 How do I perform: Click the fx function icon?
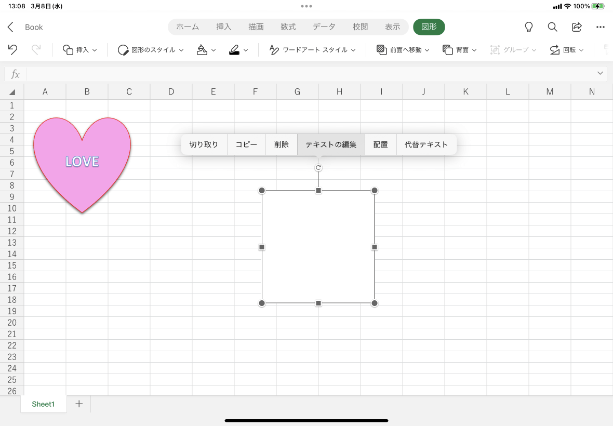click(x=15, y=74)
